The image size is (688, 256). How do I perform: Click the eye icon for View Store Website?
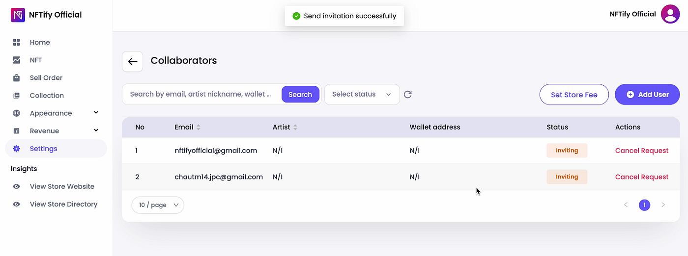click(x=17, y=186)
